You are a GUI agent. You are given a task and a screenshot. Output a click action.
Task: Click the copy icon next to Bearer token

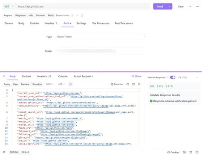click(82, 15)
